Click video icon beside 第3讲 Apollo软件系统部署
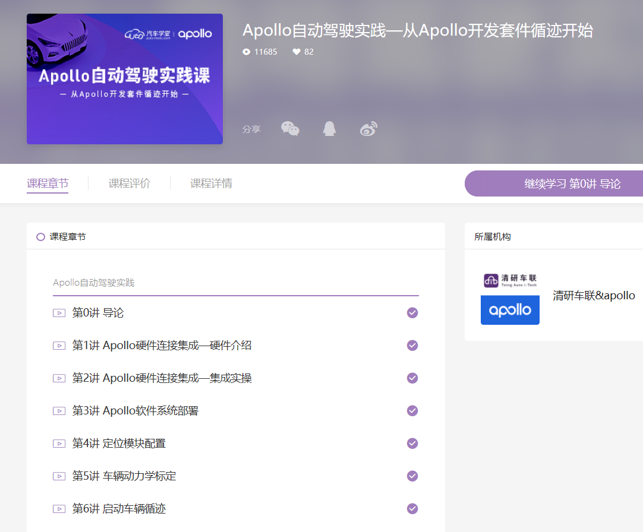Viewport: 643px width, 532px height. tap(59, 411)
